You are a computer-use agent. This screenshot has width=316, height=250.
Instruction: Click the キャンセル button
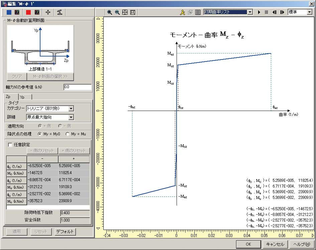point(275,244)
